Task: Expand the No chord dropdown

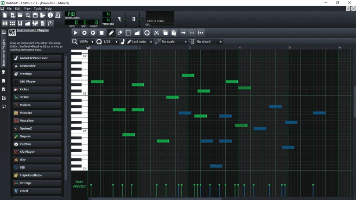Action: [x=209, y=42]
